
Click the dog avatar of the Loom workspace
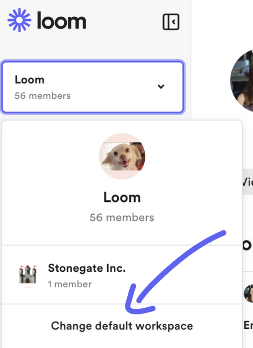click(122, 157)
